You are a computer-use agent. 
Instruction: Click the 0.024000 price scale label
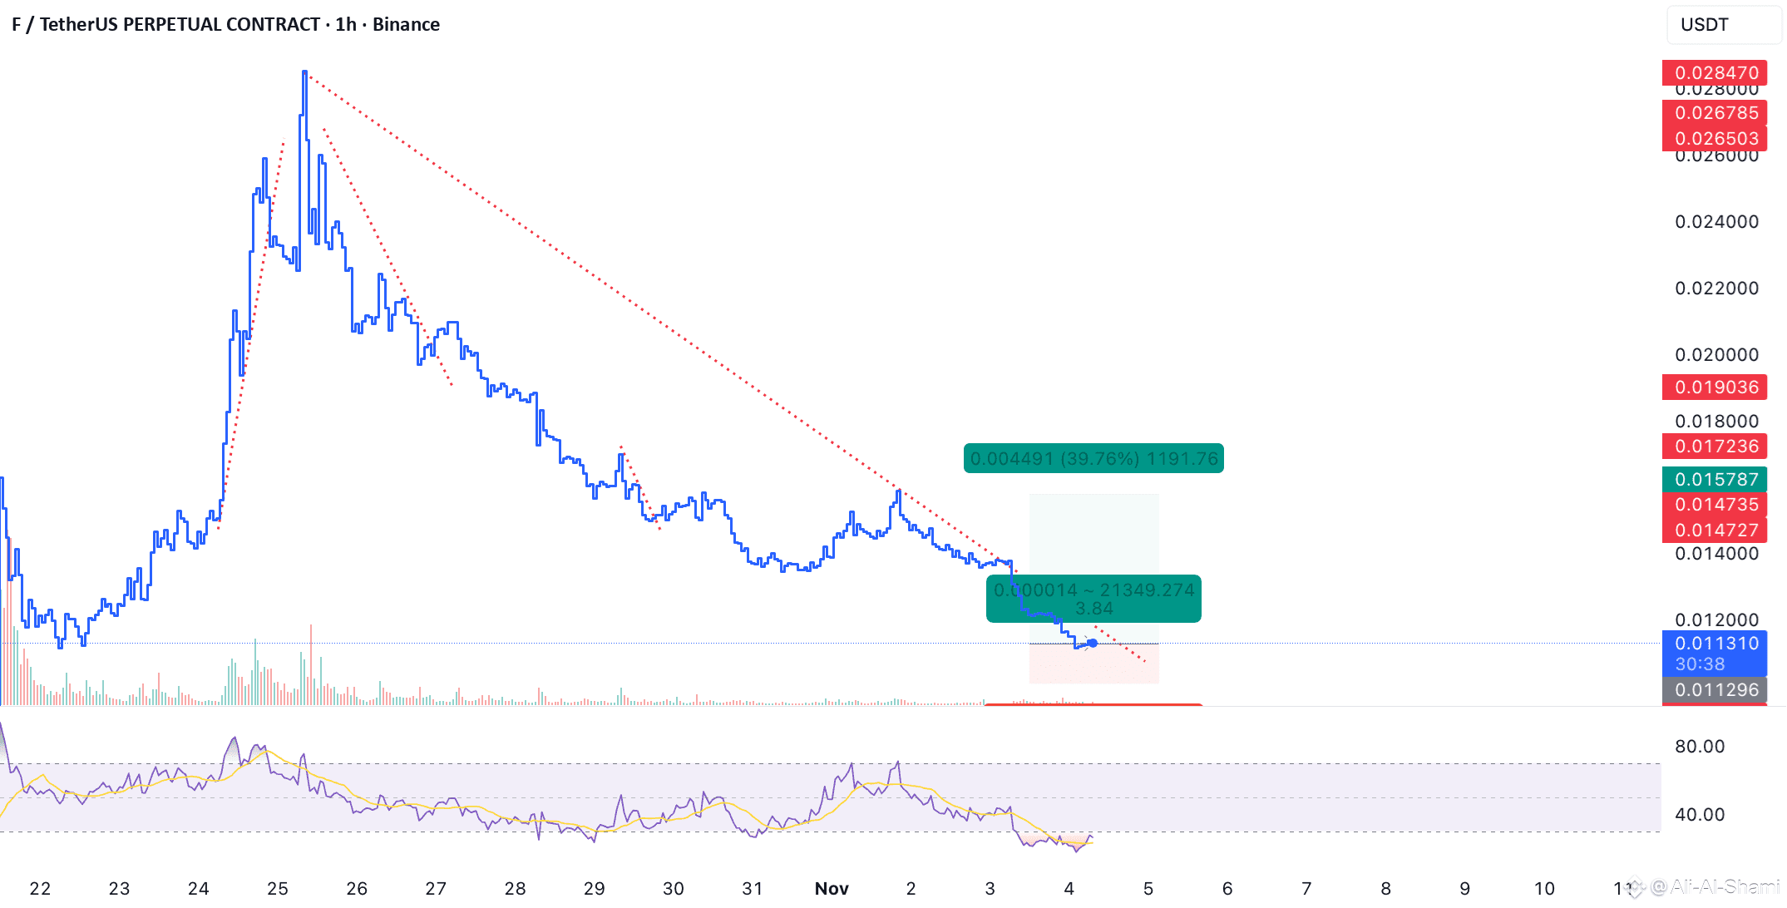(x=1716, y=221)
